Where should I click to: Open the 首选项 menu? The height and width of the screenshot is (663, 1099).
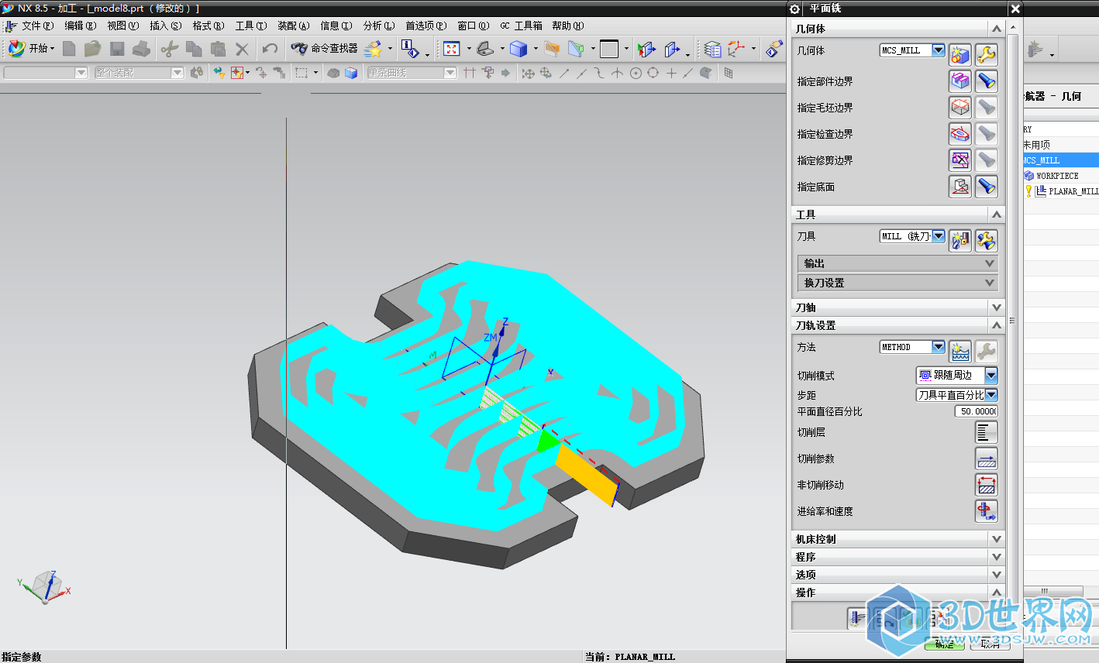tap(426, 26)
